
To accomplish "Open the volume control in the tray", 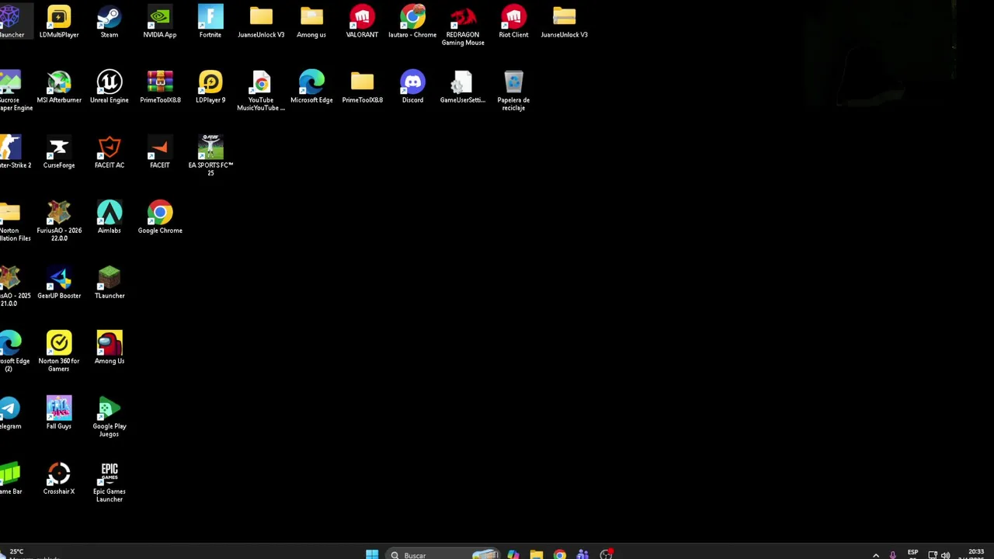I will (x=945, y=554).
